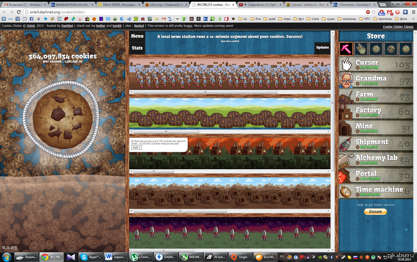Purchase an Alchemy lab from the store
The image size is (417, 262).
click(376, 160)
